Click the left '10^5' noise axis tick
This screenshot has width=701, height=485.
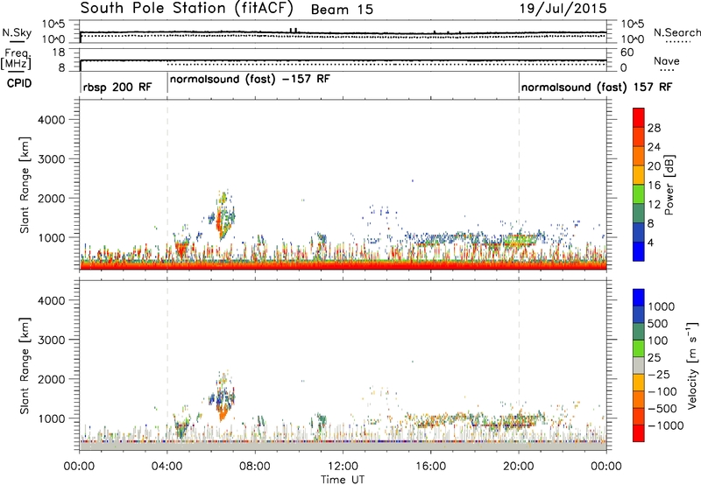pos(53,25)
